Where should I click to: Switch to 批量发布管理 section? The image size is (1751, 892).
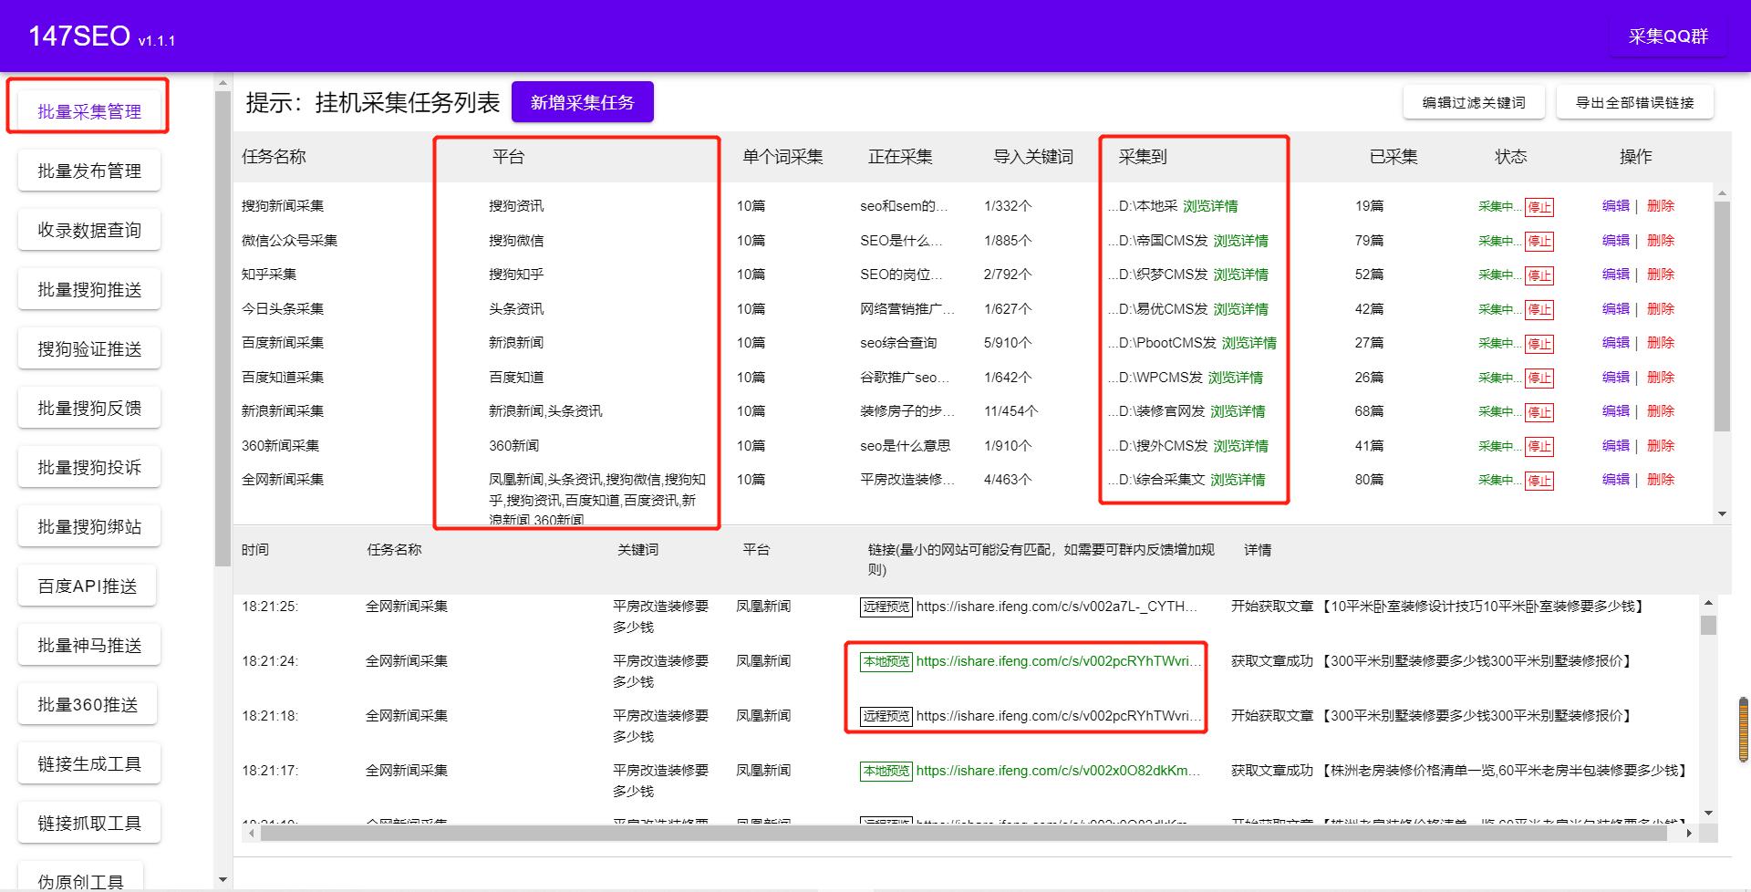pyautogui.click(x=88, y=170)
